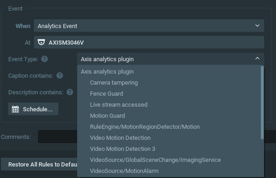Click the Caption contains label

click(x=31, y=75)
